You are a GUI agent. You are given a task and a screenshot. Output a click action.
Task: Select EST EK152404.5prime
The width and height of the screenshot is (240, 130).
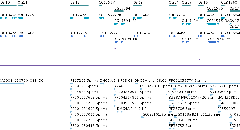pyautogui.click(x=181, y=92)
